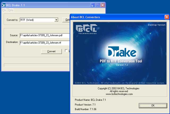Click the BCL Technologies logo in About dialog
The image size is (170, 114).
pos(87,29)
